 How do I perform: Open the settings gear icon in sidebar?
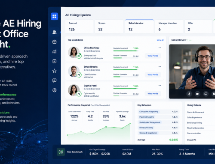[55, 90]
